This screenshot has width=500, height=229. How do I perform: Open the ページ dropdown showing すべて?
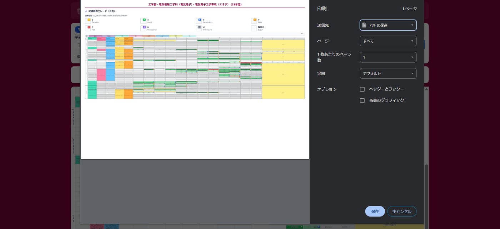[x=388, y=41]
